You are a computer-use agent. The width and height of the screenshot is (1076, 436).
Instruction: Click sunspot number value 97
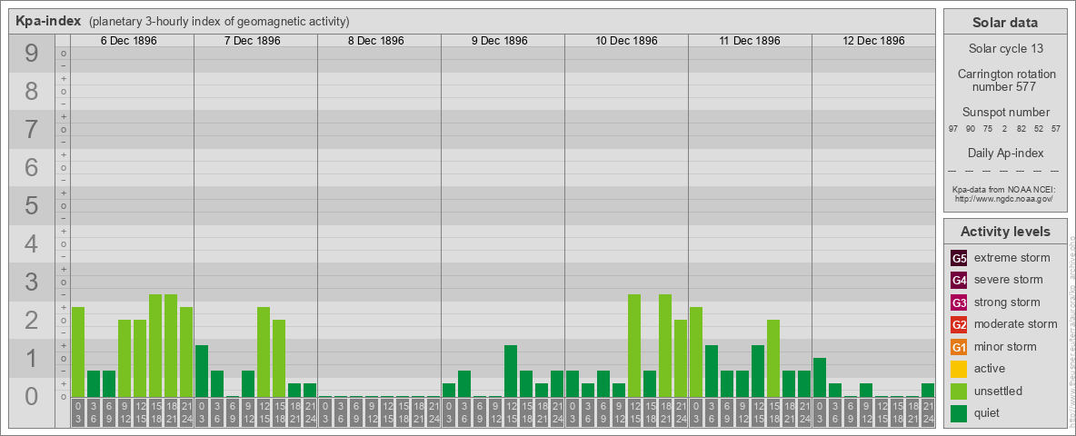953,129
